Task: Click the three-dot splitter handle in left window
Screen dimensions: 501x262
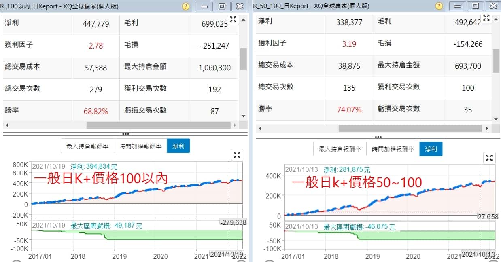Action: (125, 134)
